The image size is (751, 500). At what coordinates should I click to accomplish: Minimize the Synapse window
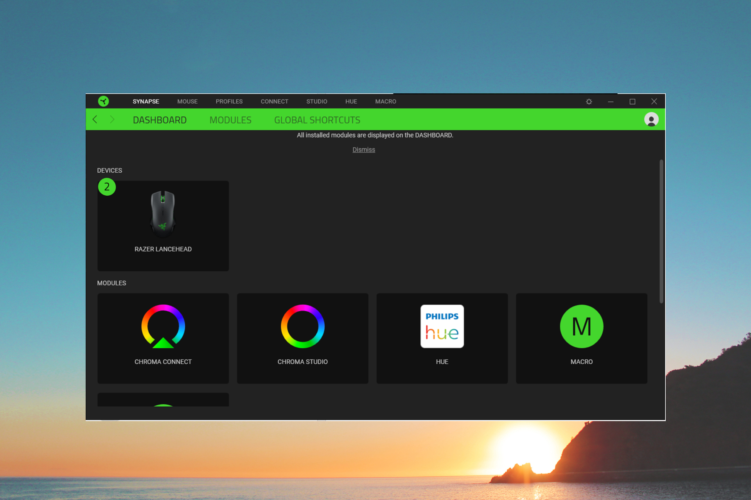click(x=611, y=102)
